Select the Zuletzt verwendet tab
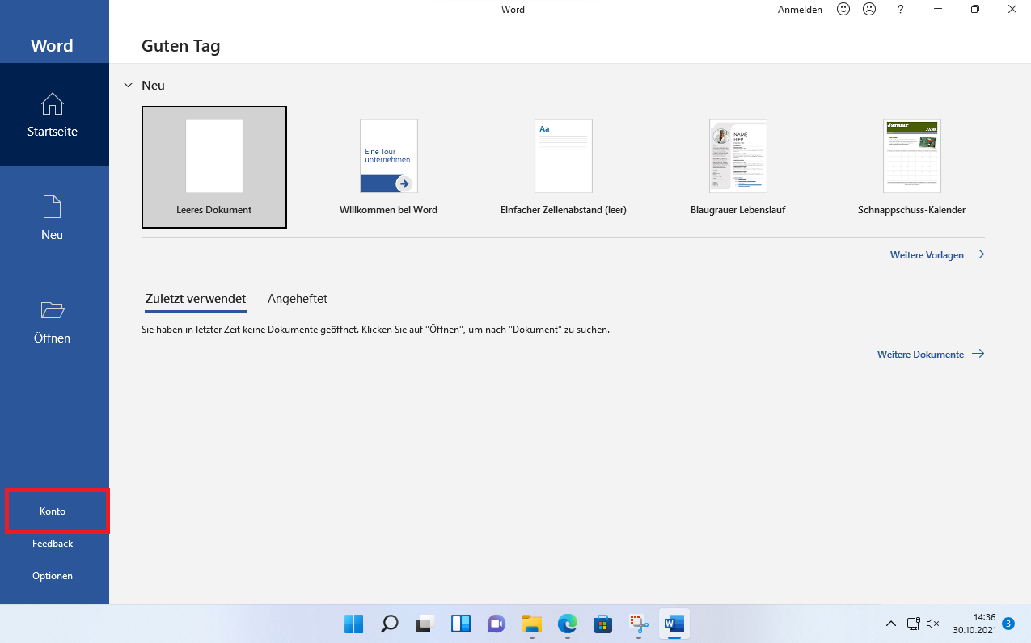The height and width of the screenshot is (643, 1031). coord(196,299)
